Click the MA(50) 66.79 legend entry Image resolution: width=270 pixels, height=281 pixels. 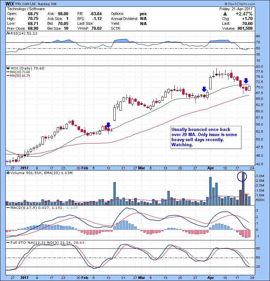pos(18,76)
